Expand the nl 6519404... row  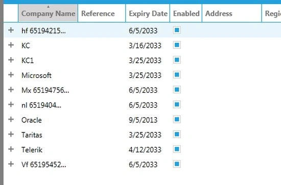click(x=11, y=104)
